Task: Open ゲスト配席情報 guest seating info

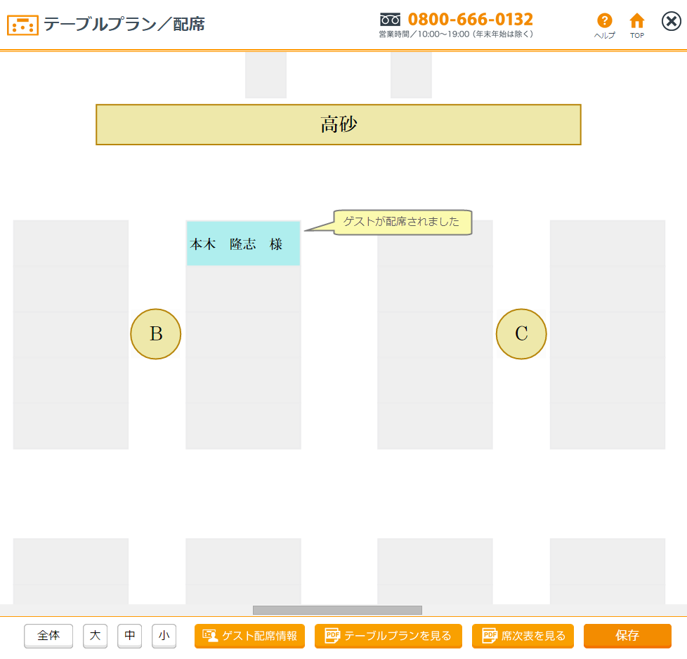Action: [249, 636]
